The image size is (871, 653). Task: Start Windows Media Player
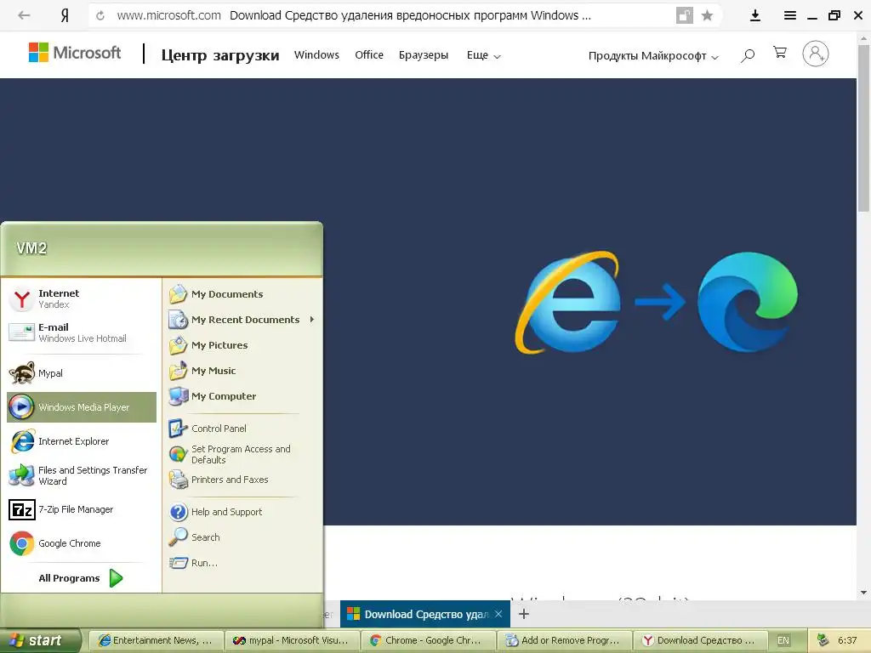(82, 407)
